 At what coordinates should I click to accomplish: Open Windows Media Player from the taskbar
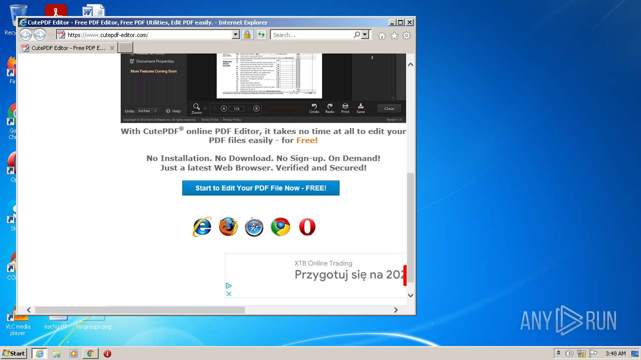[x=74, y=353]
